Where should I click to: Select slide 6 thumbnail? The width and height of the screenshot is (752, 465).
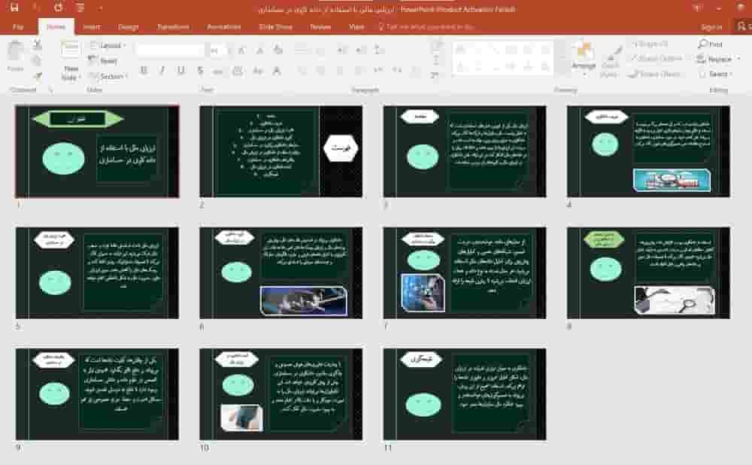click(x=281, y=273)
